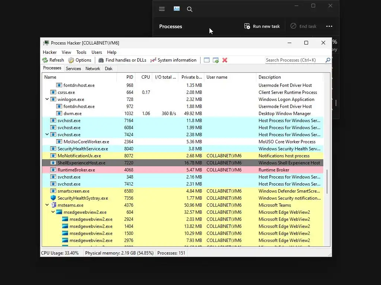The width and height of the screenshot is (381, 285).
Task: Click icon of msedgewebview2.exe PID 1404
Action: [x=65, y=226]
